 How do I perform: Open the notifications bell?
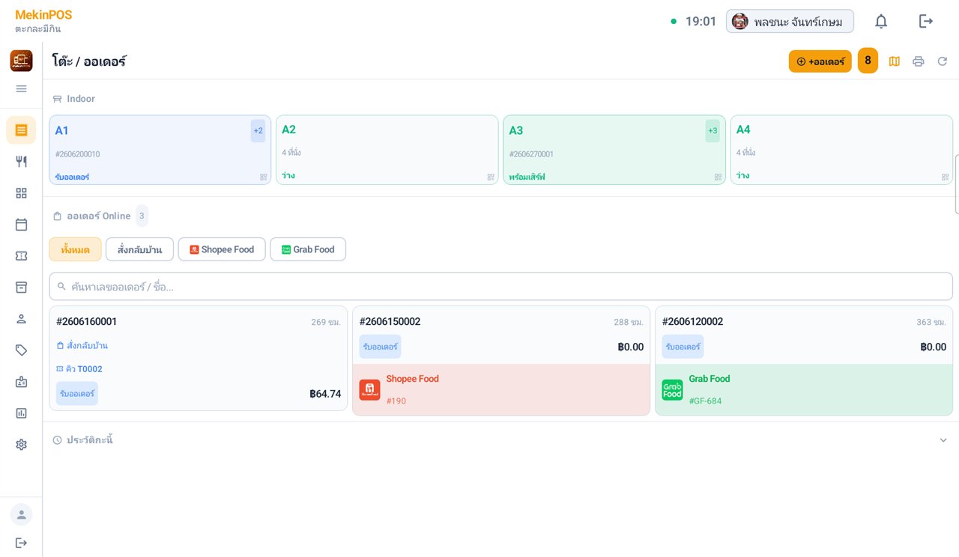click(881, 21)
